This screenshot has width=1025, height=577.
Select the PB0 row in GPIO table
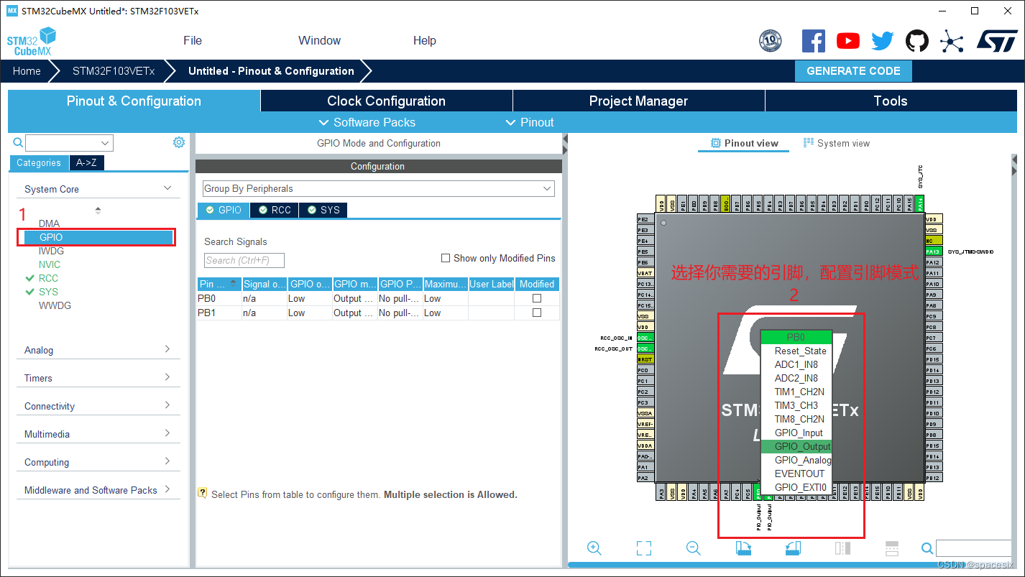(378, 298)
